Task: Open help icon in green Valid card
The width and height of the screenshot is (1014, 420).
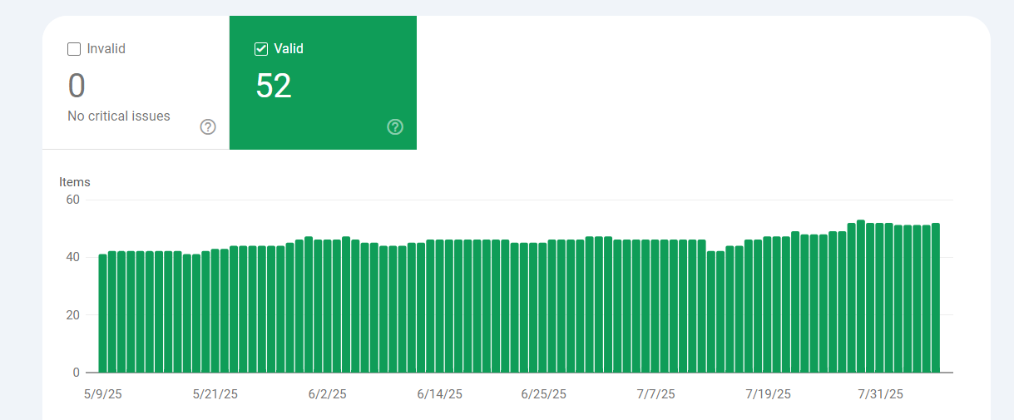Action: click(395, 127)
